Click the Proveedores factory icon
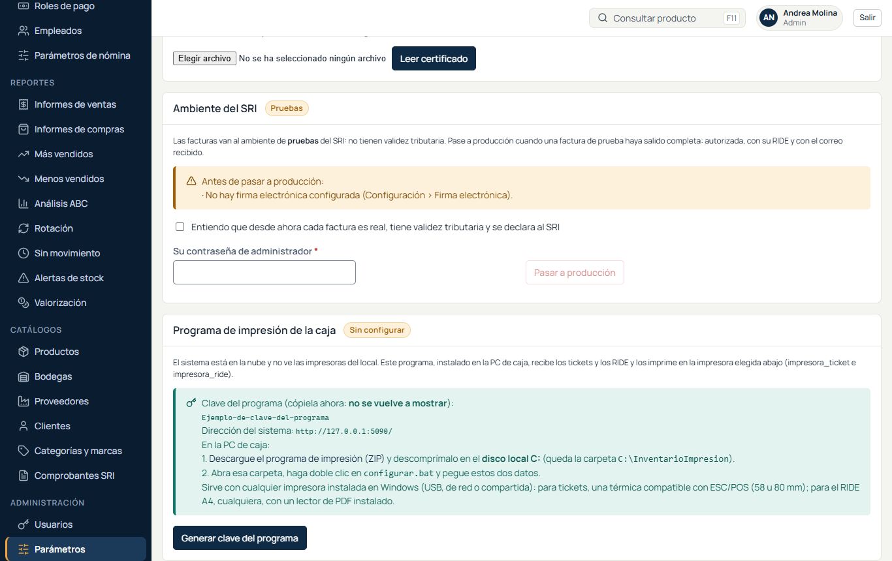 [24, 401]
